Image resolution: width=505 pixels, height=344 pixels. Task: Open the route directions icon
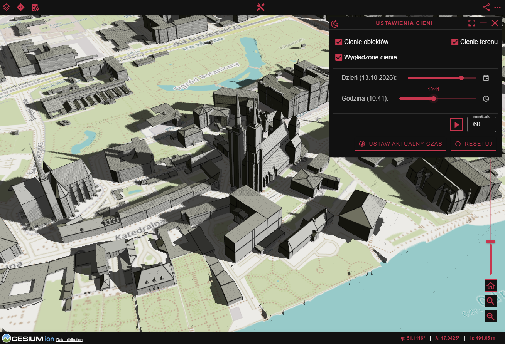point(21,7)
